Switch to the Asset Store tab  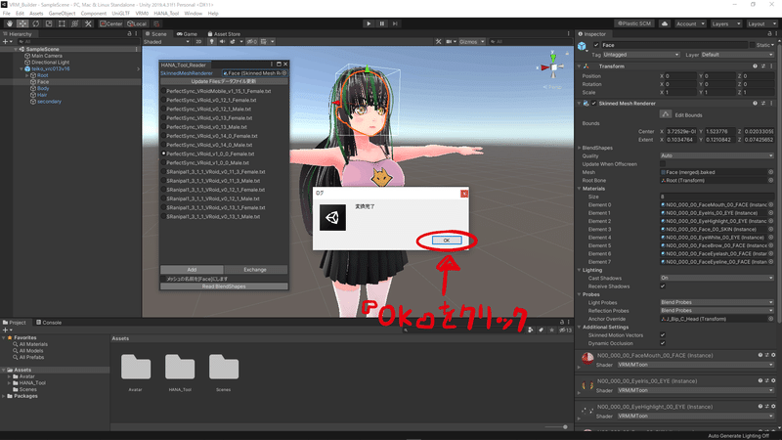(224, 34)
